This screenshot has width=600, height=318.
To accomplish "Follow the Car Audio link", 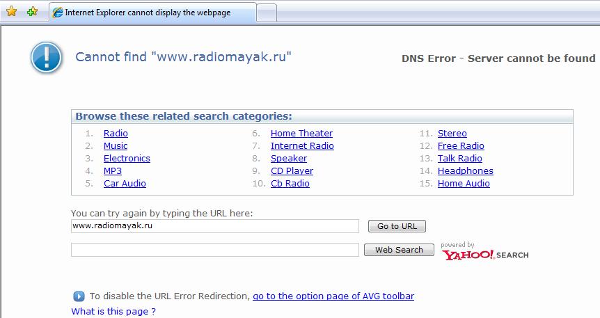I will [x=125, y=184].
